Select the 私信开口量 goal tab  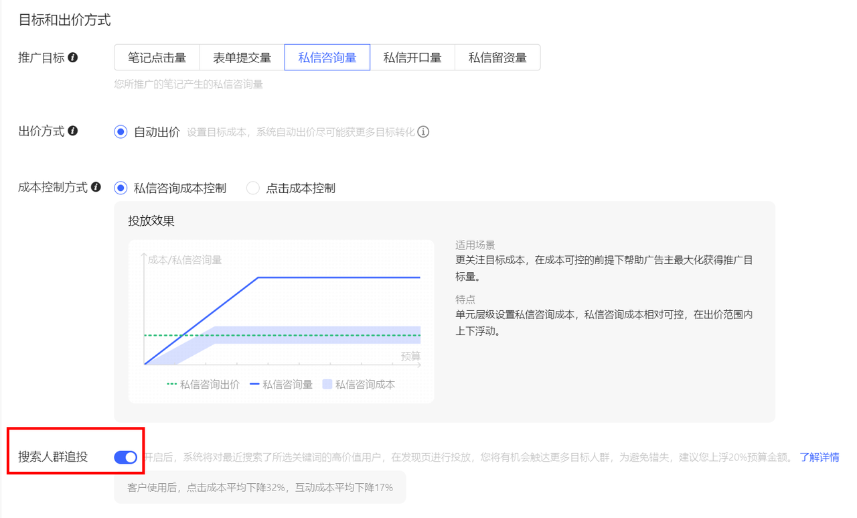pyautogui.click(x=412, y=58)
